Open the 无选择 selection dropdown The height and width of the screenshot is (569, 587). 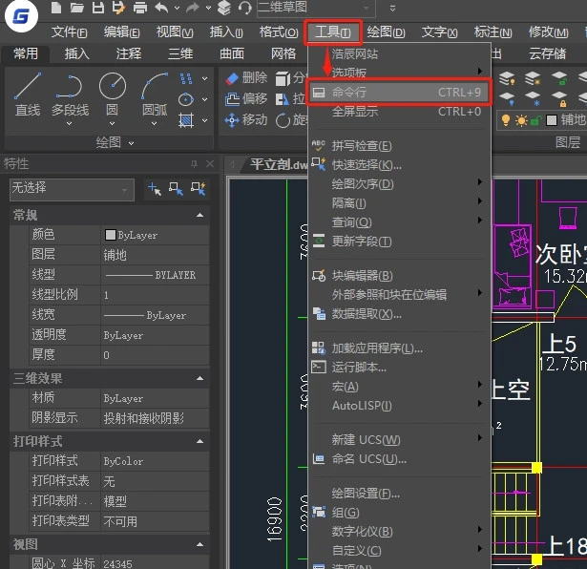coord(124,191)
